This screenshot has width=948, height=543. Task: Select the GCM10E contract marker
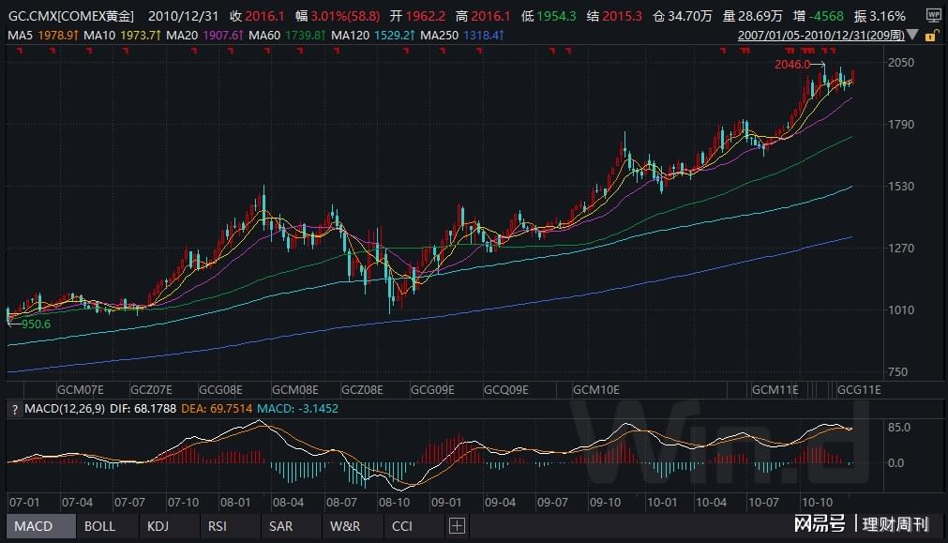(x=595, y=388)
